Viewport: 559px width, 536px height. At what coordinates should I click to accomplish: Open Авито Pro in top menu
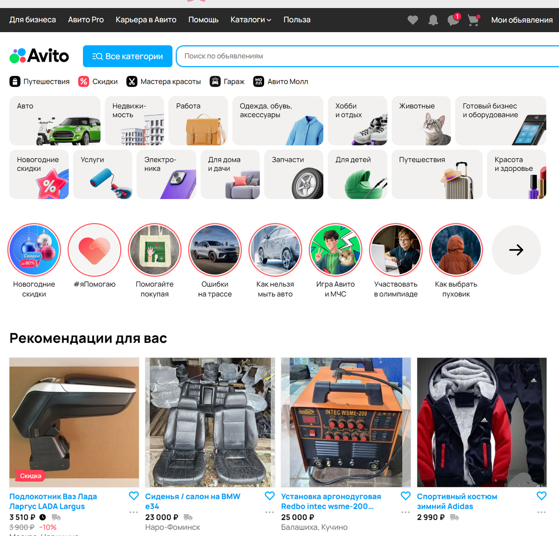click(x=86, y=20)
